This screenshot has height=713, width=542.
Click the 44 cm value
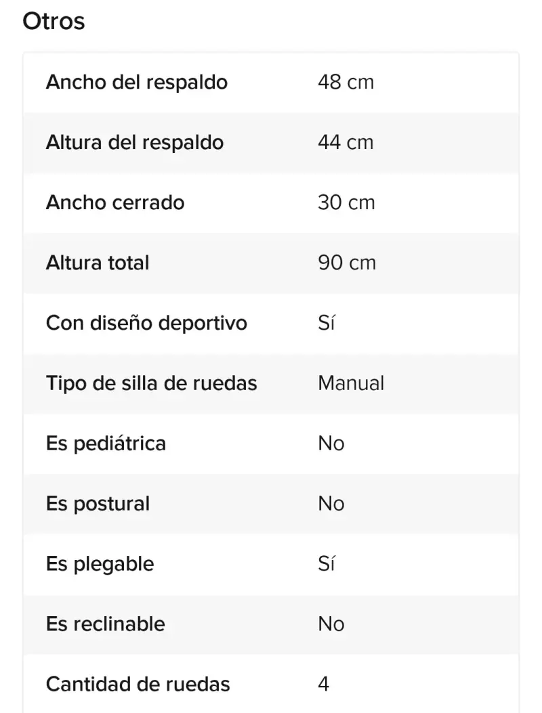pos(346,142)
